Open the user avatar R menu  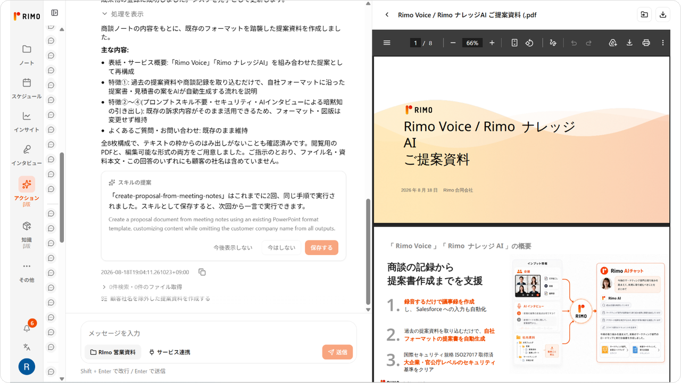(27, 367)
